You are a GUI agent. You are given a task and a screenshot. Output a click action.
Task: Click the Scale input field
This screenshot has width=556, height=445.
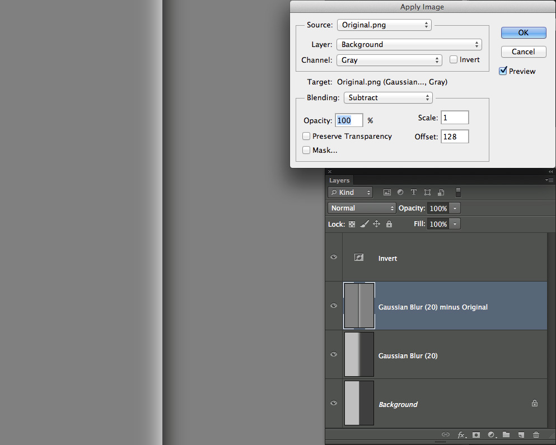pos(455,118)
